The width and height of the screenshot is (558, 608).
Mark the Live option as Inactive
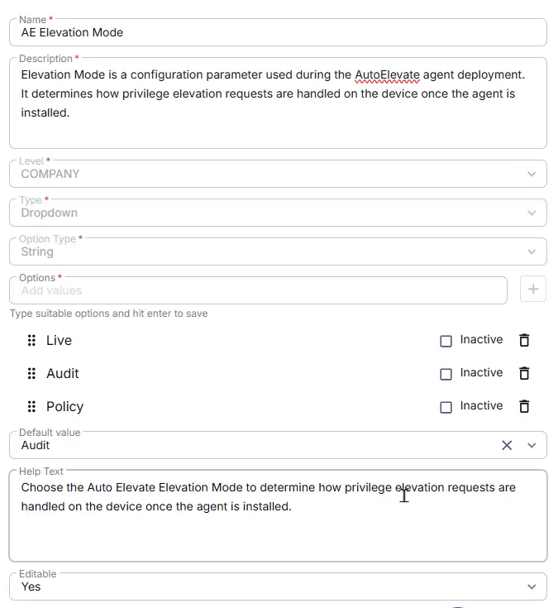click(446, 341)
